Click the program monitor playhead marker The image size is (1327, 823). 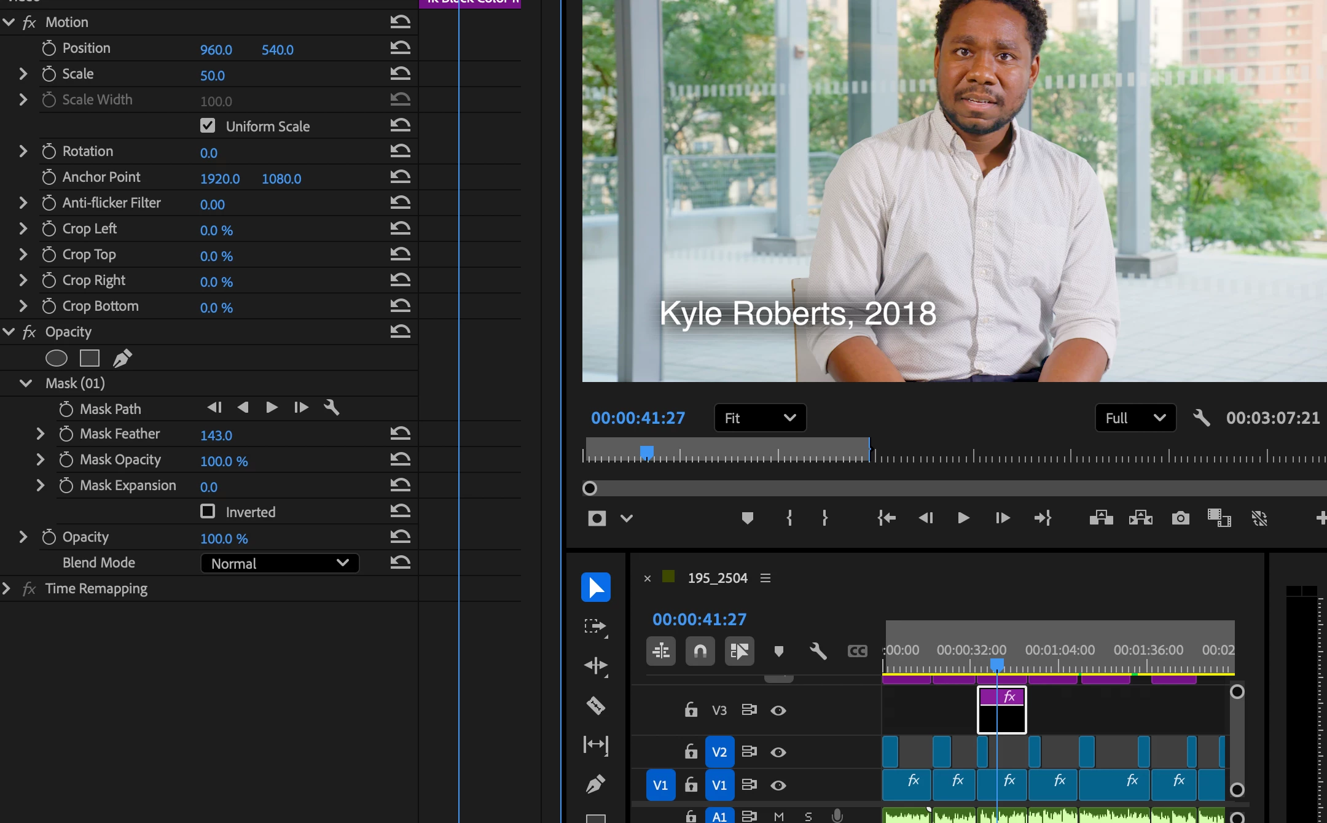(646, 453)
